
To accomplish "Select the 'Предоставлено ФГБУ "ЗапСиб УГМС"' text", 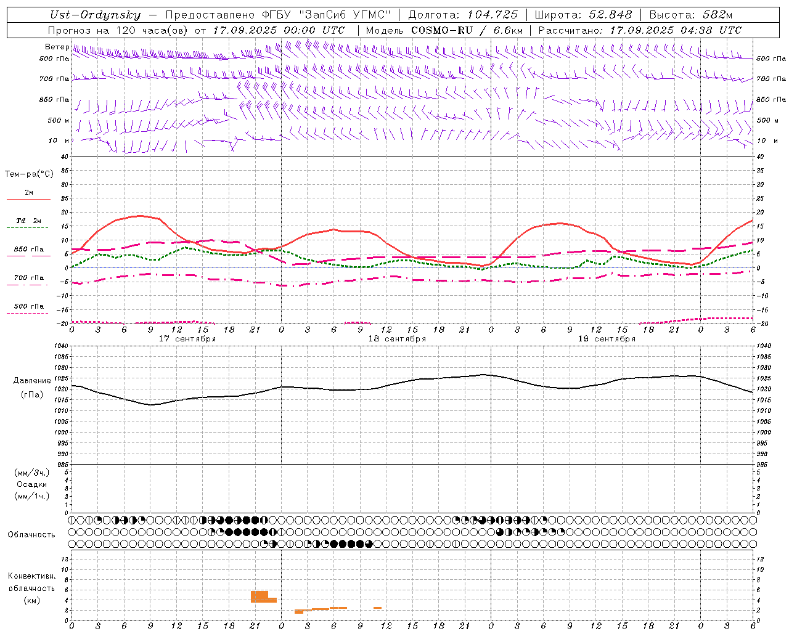I will 277,15.
